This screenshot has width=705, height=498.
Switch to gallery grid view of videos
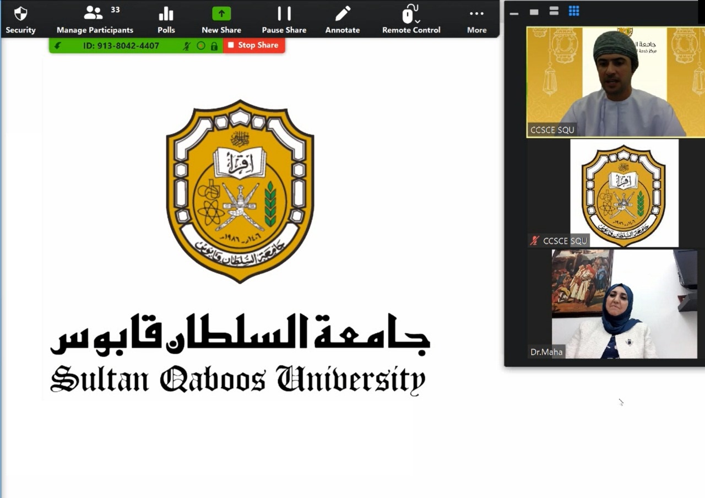click(x=574, y=12)
